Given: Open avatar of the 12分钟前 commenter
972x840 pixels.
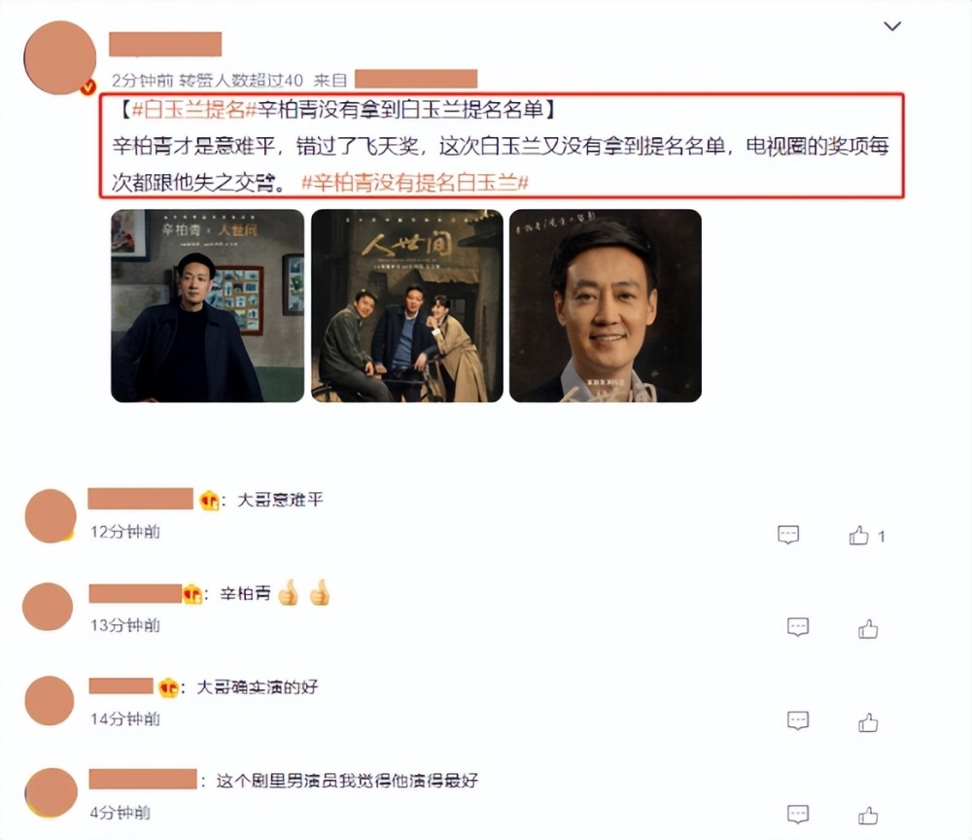Looking at the screenshot, I should (x=51, y=516).
